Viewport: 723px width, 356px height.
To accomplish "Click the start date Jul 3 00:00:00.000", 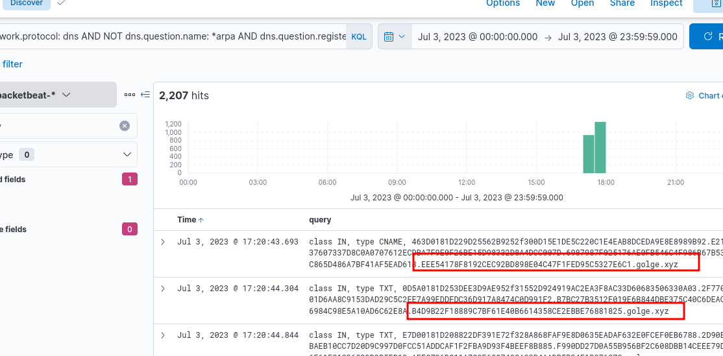I will coord(478,37).
